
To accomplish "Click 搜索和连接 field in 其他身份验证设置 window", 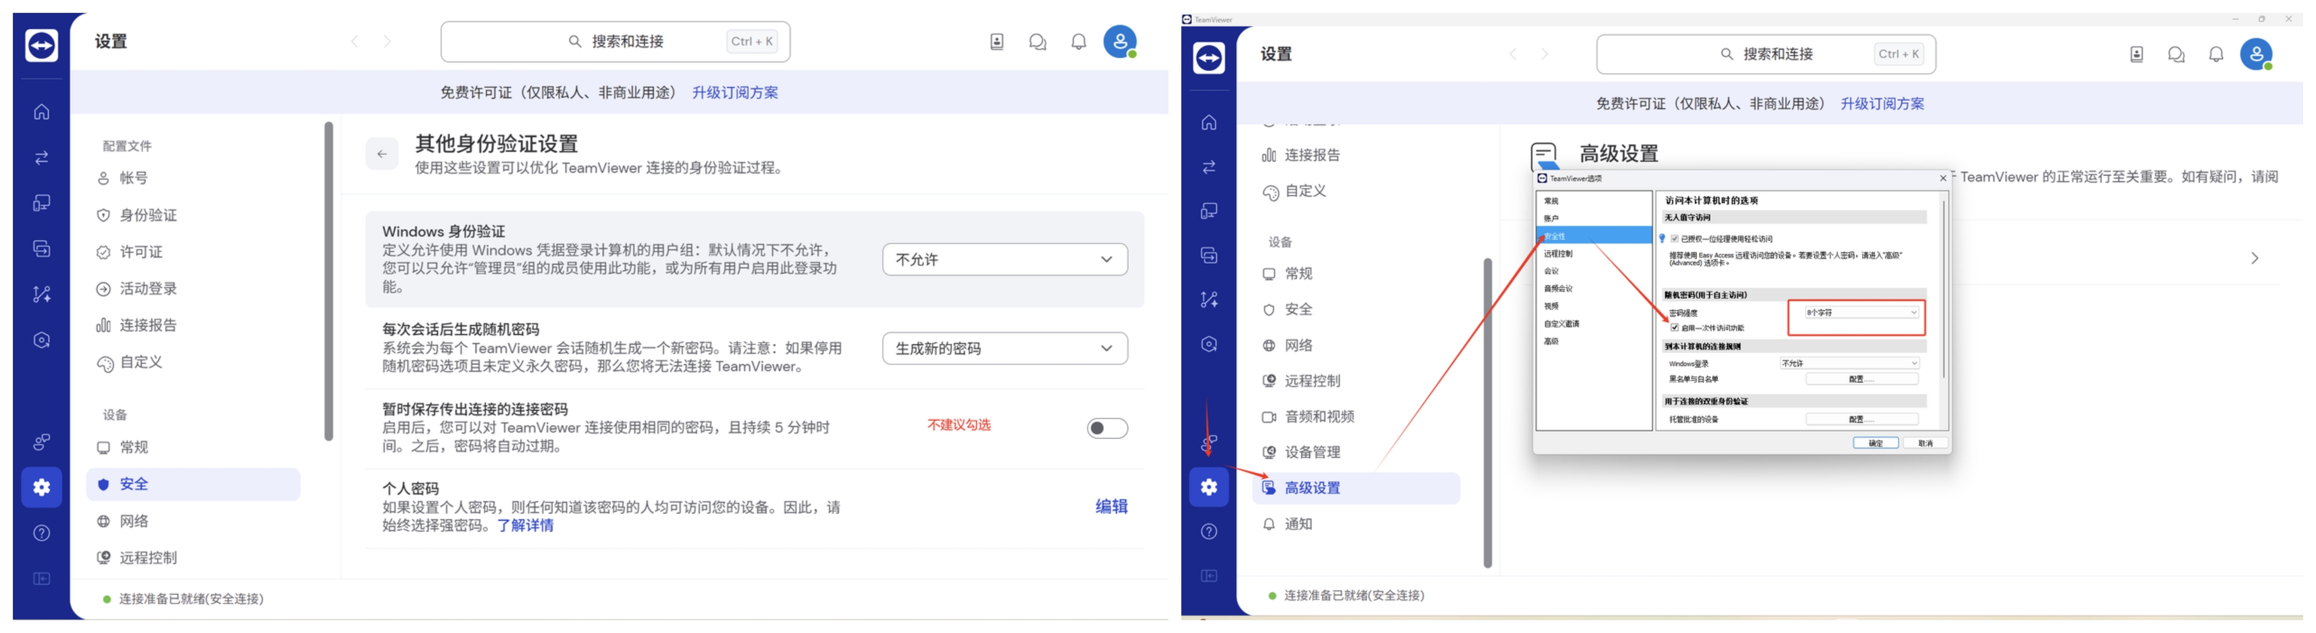I will tap(616, 42).
